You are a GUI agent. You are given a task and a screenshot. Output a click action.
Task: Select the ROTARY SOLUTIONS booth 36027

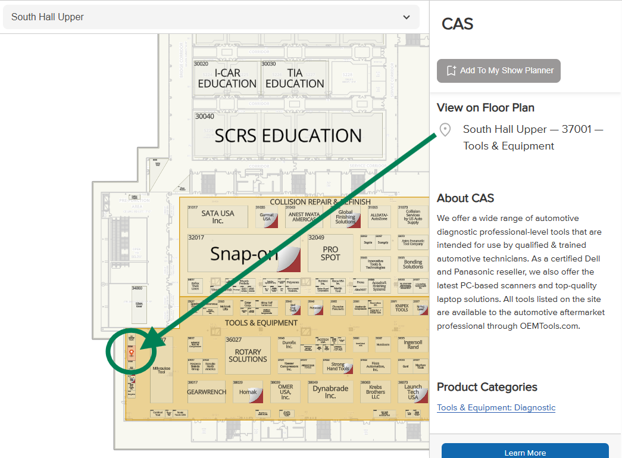(248, 355)
